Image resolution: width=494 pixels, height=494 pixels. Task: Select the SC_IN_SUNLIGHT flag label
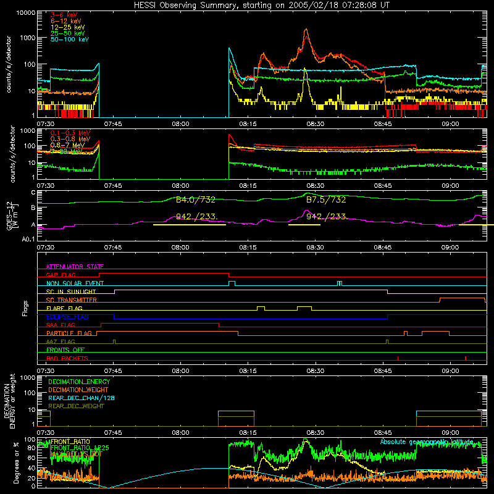click(x=71, y=291)
